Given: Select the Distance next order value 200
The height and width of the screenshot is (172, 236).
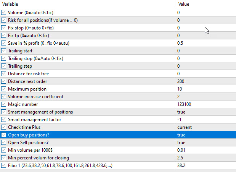Looking at the screenshot, I should coord(181,81).
